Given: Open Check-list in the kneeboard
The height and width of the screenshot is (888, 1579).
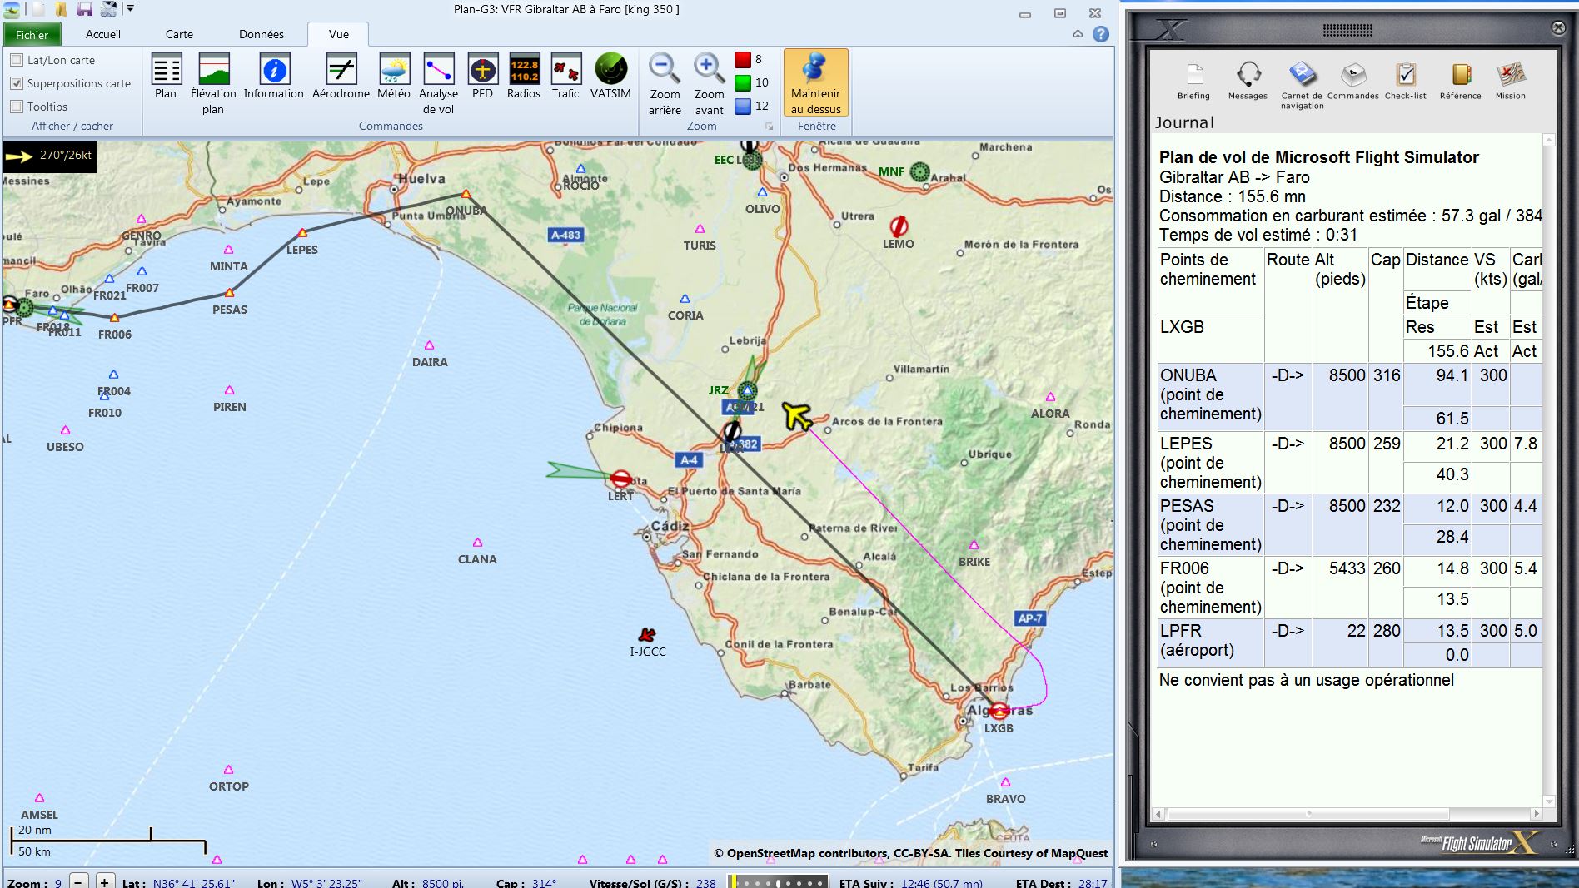Looking at the screenshot, I should pos(1406,82).
